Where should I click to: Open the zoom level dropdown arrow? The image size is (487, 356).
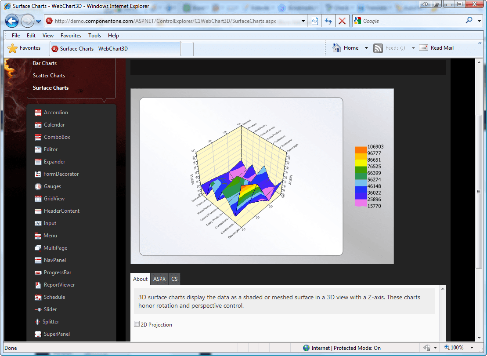tap(472, 348)
